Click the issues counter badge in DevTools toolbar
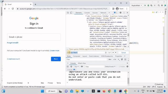The height and width of the screenshot is (94, 168). (115, 13)
